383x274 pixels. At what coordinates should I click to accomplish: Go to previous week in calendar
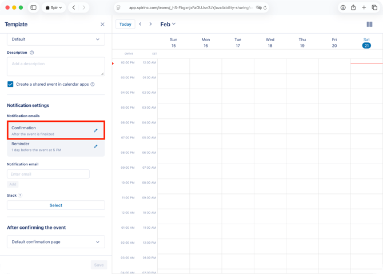tap(140, 24)
